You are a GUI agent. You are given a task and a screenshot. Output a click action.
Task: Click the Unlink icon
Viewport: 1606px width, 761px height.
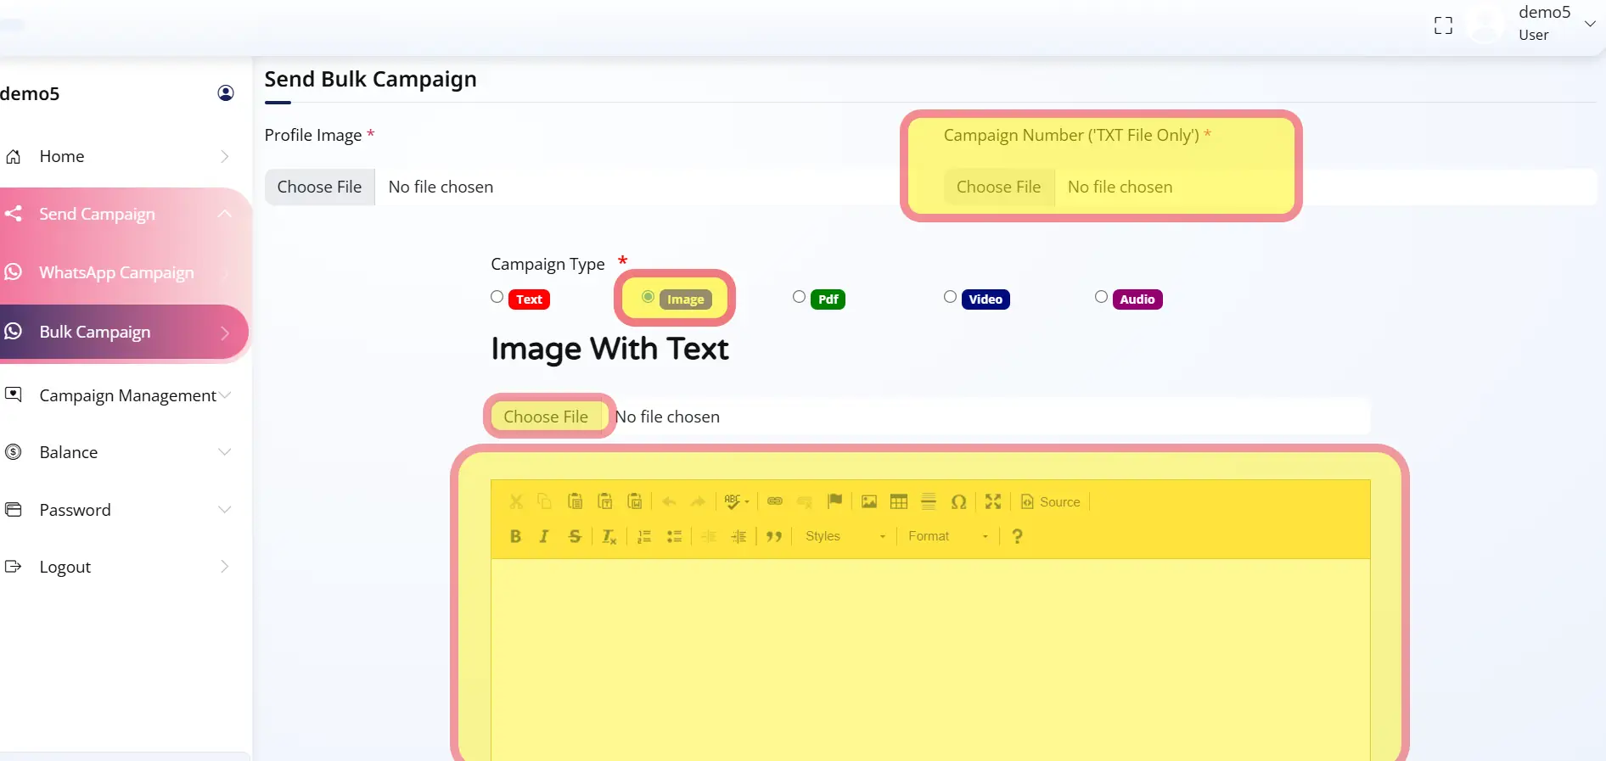pyautogui.click(x=804, y=501)
